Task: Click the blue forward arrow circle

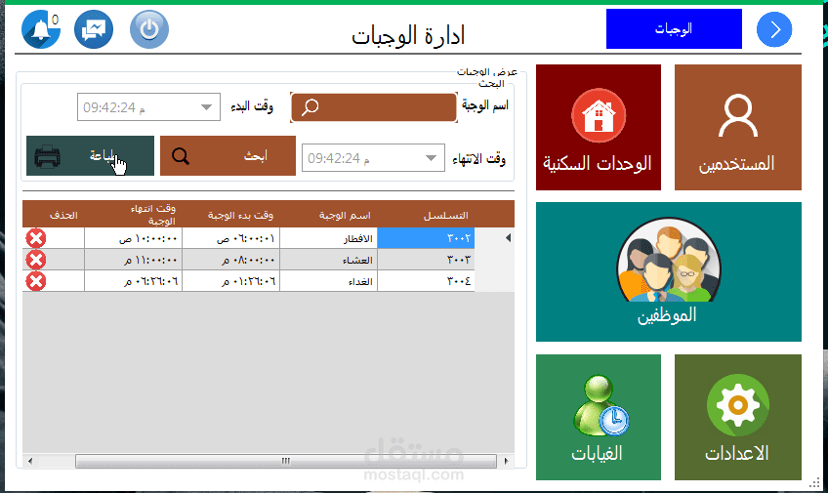Action: 774,29
